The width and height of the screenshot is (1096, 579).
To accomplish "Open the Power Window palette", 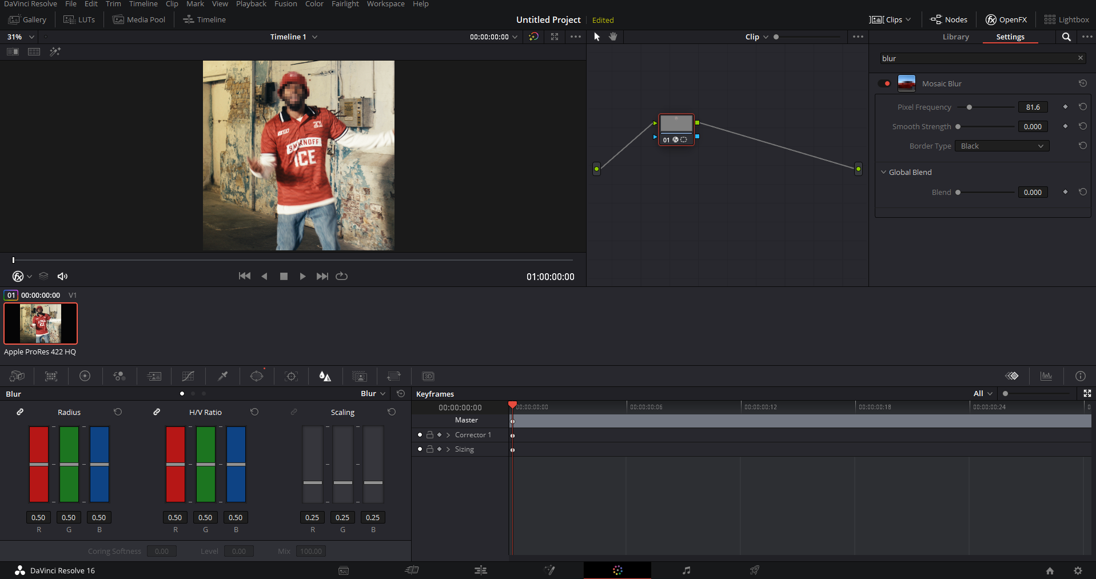I will click(257, 376).
